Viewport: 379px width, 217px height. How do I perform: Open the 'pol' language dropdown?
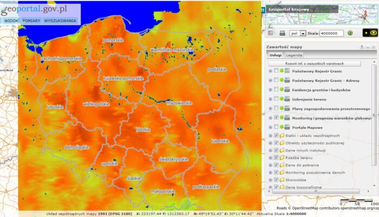[x=303, y=33]
